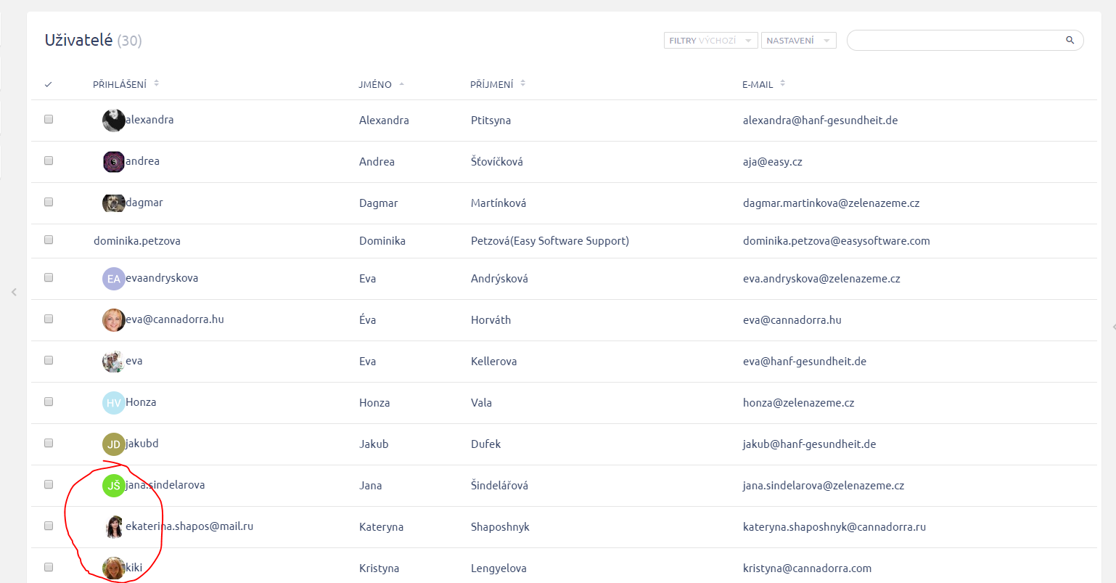Screen dimensions: 1116x583
Task: Open the jana.sindelarova login link
Action: 165,485
